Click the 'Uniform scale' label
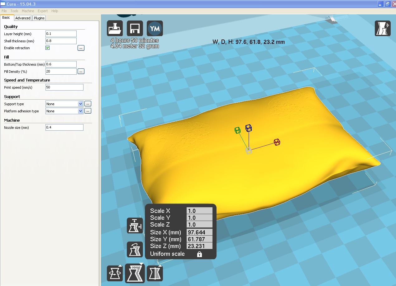The image size is (396, 286). click(x=167, y=254)
